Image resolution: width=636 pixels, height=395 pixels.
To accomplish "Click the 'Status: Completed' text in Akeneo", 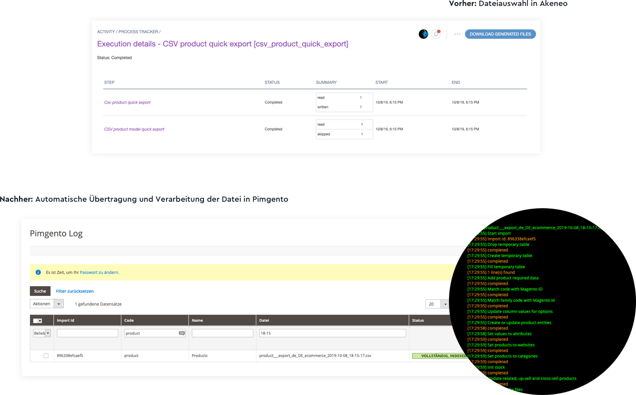I will [x=114, y=58].
